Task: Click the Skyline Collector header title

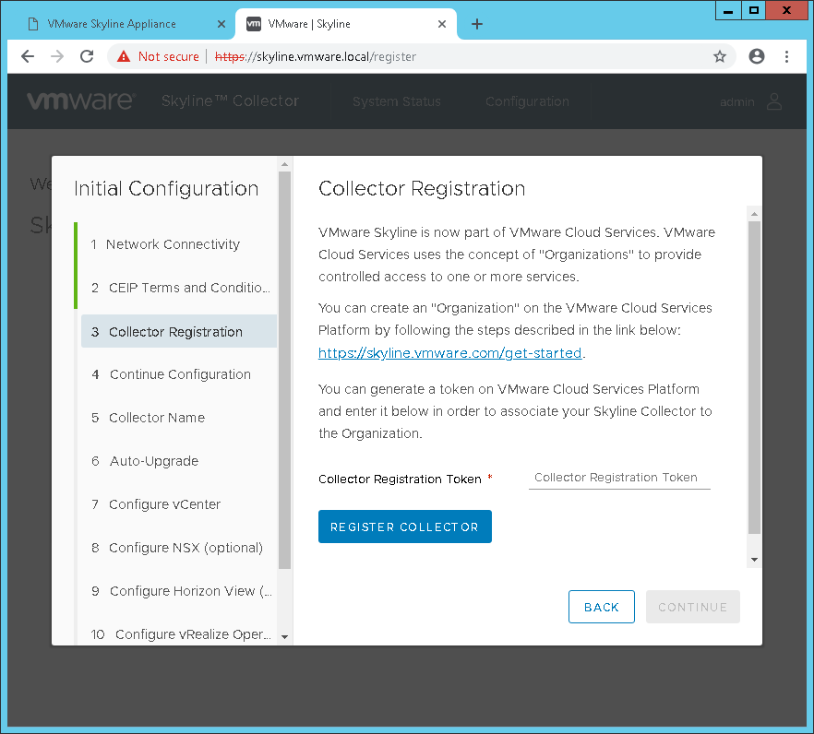Action: [x=230, y=101]
